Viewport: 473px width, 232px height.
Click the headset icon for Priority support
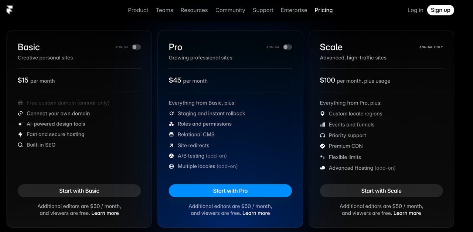322,135
